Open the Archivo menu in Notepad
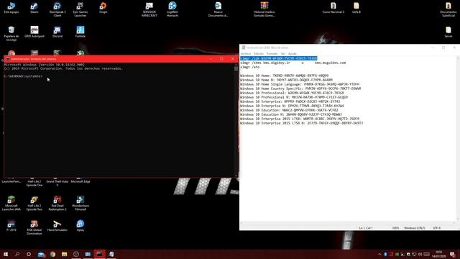The height and width of the screenshot is (259, 460). pyautogui.click(x=246, y=54)
